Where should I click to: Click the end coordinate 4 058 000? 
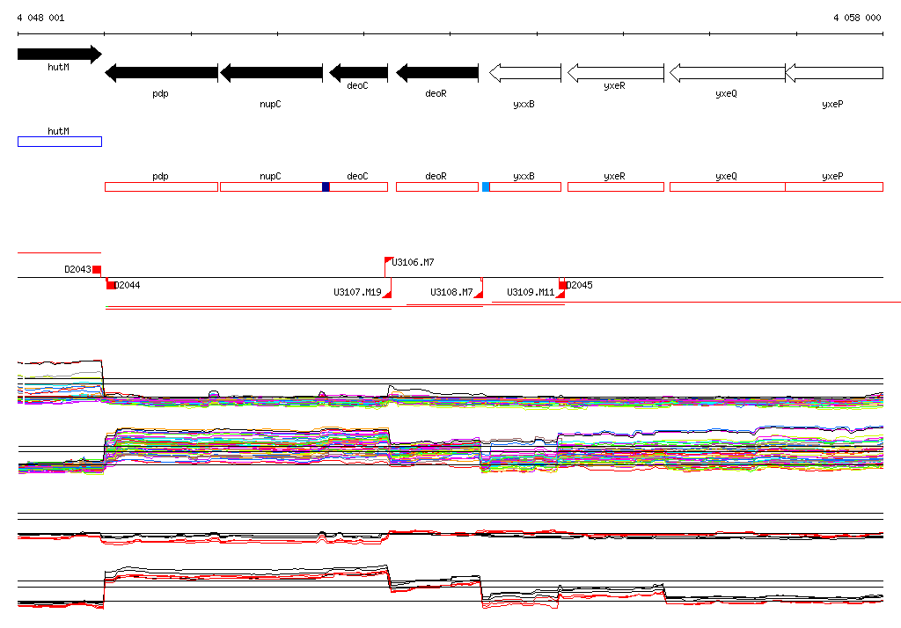click(857, 18)
